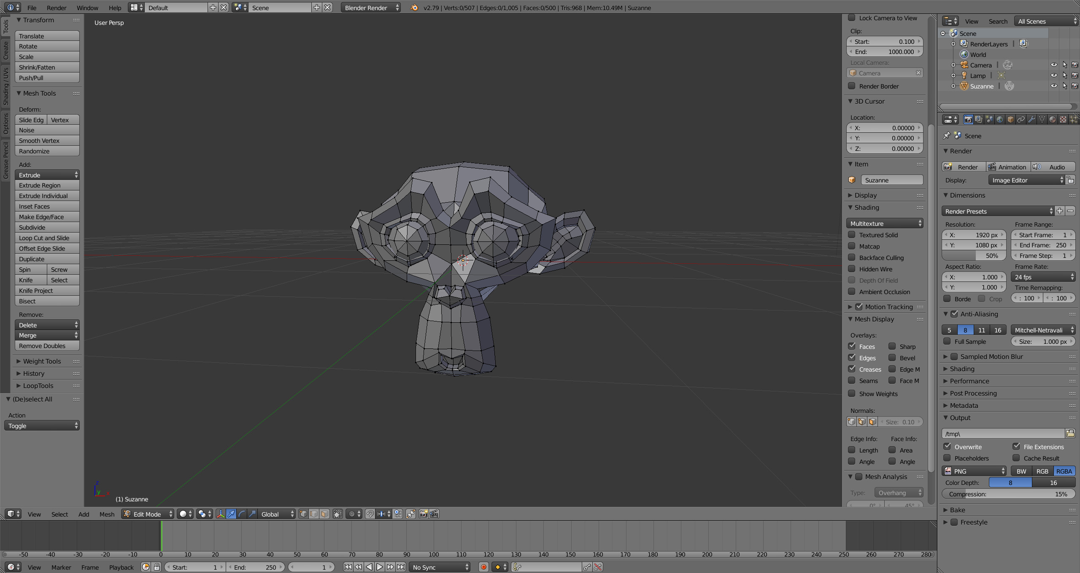Open the Global orientation dropdown
1080x573 pixels.
[276, 514]
